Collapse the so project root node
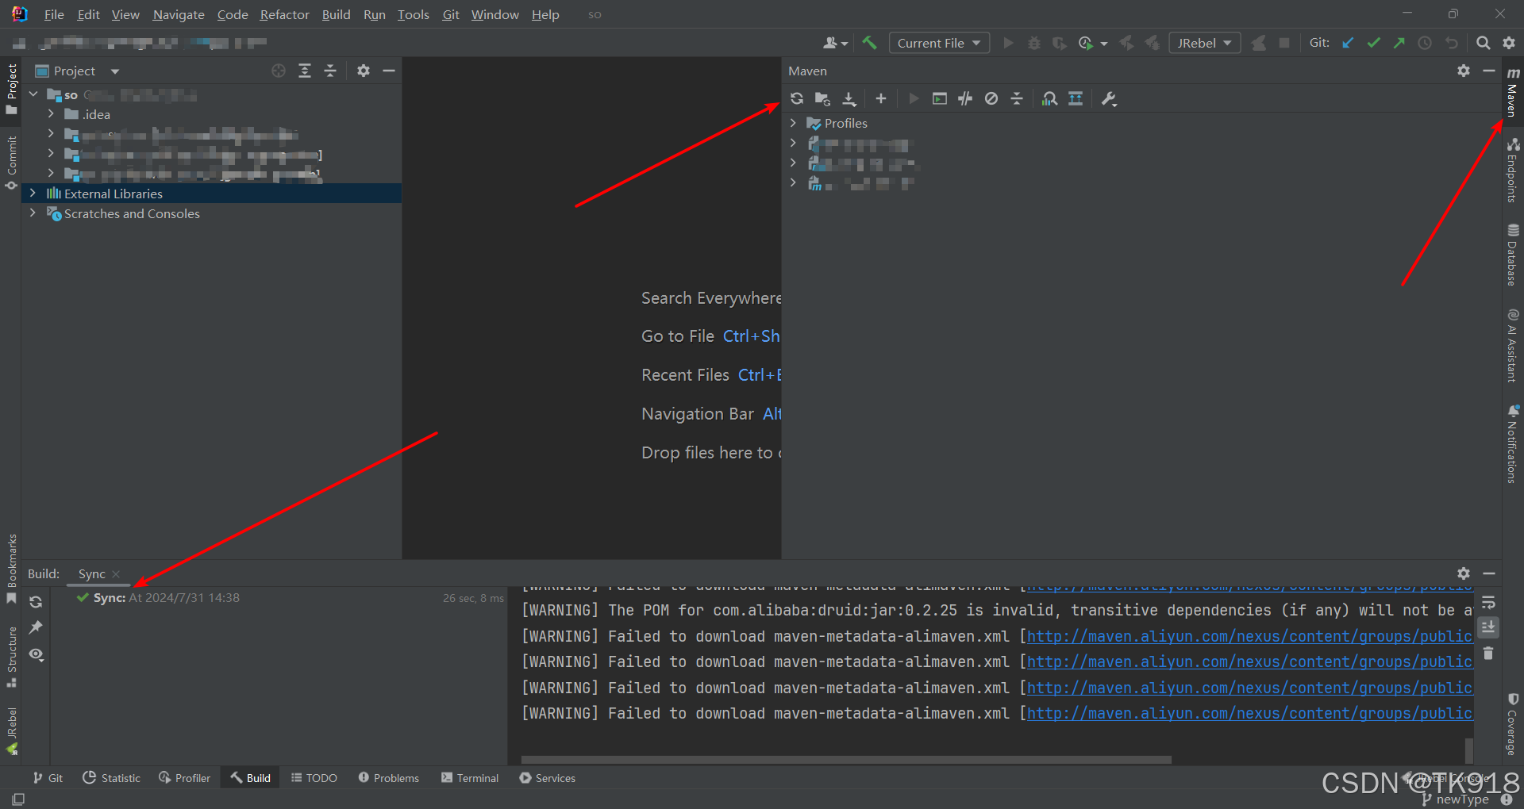 coord(33,94)
